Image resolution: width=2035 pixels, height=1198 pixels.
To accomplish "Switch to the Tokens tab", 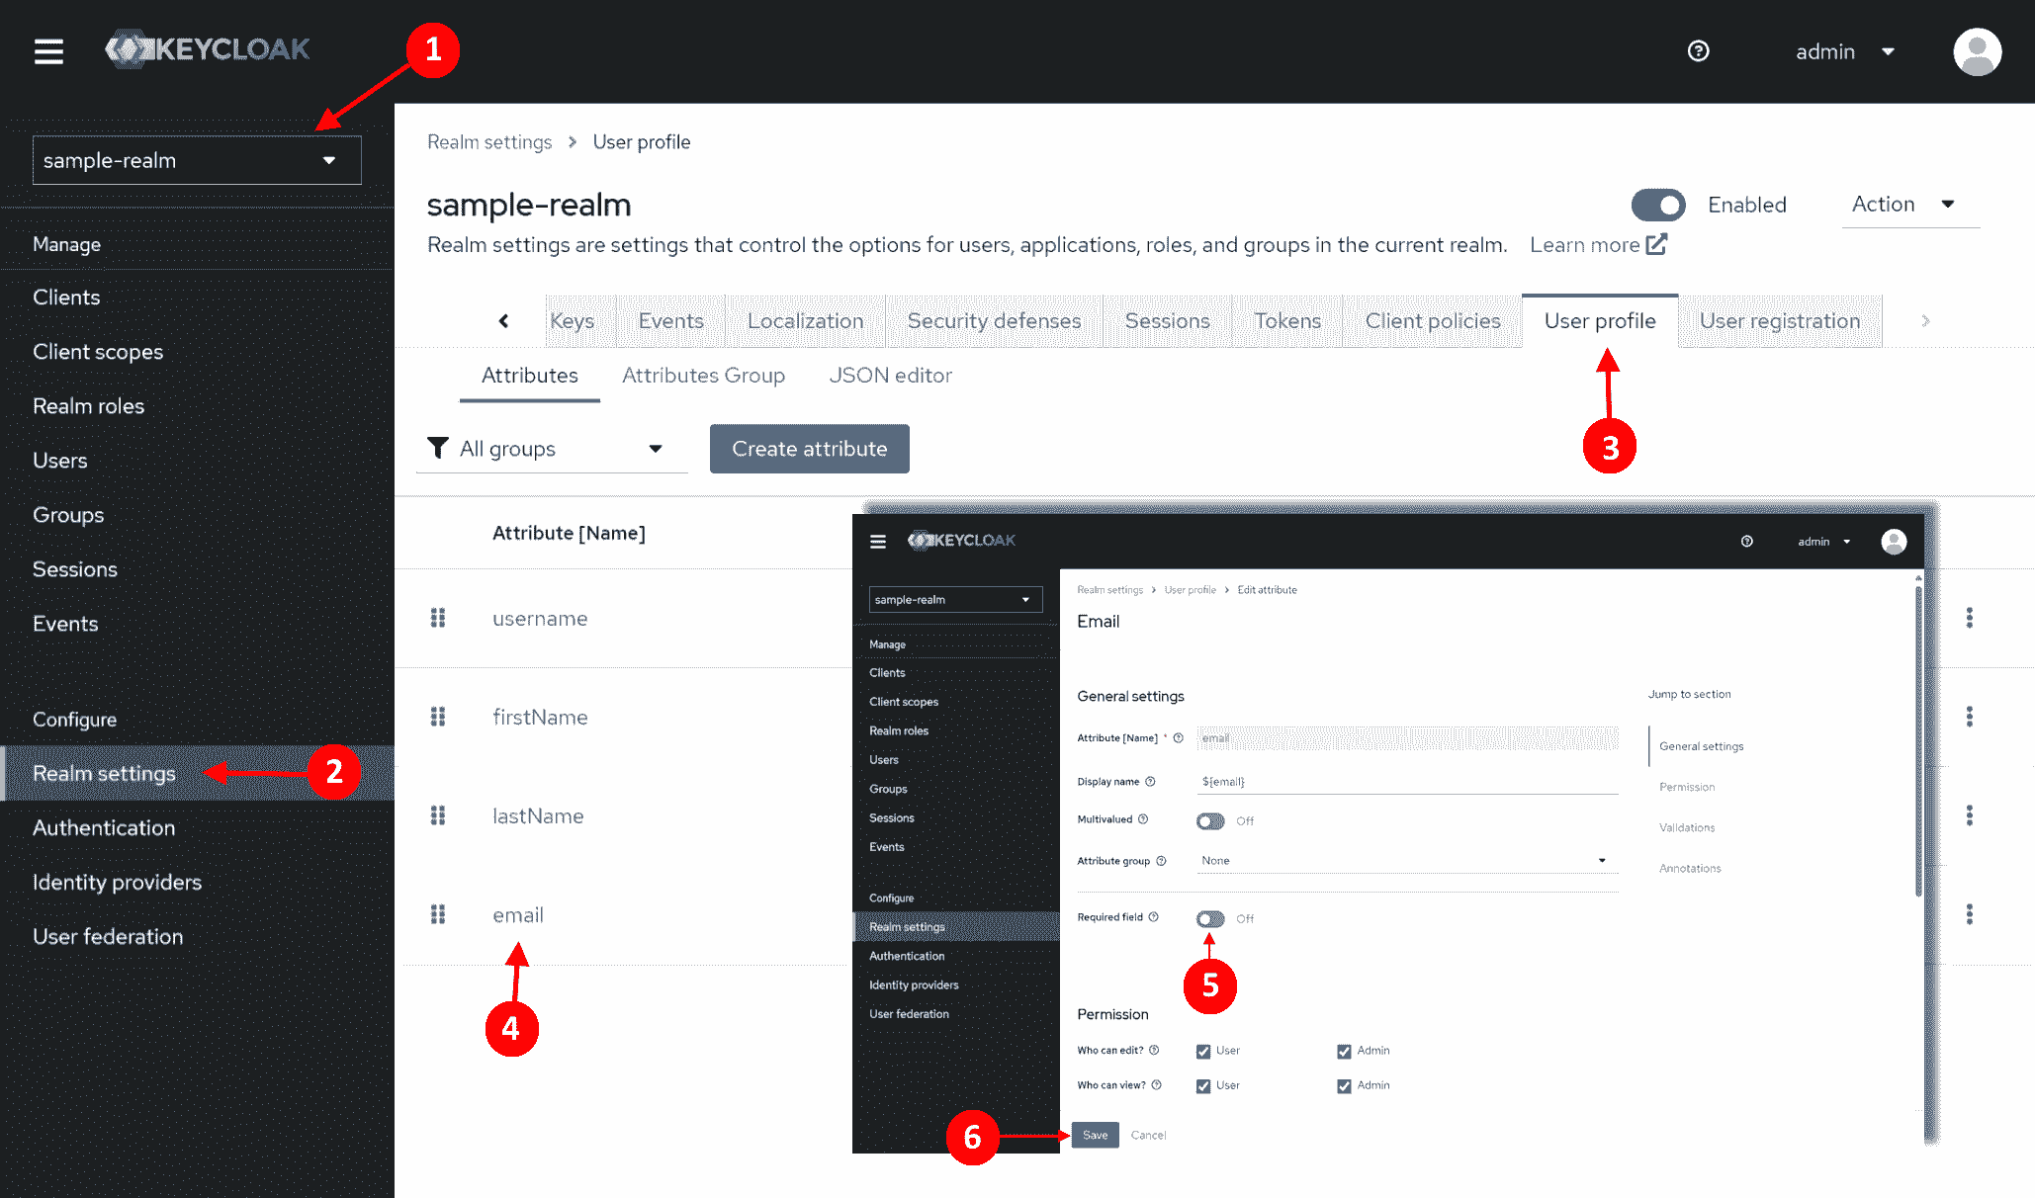I will pos(1286,321).
